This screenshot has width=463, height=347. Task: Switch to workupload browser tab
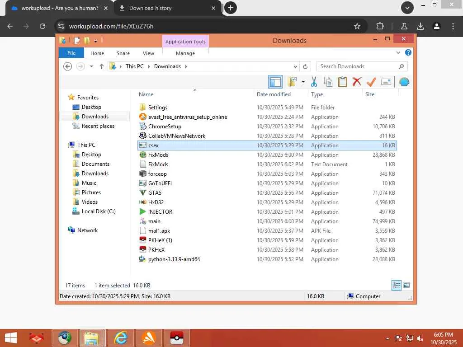[59, 8]
